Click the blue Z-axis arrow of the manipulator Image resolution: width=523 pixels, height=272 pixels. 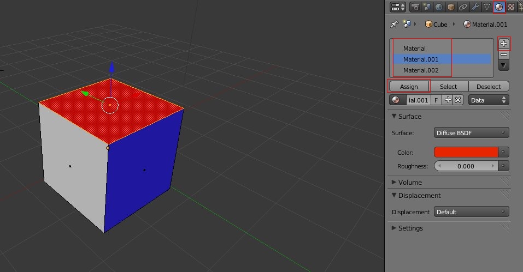(111, 67)
